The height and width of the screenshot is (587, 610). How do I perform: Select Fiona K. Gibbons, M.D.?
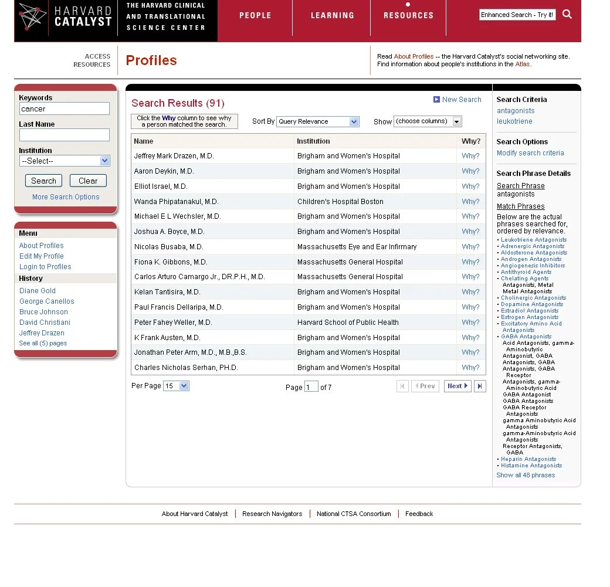[171, 262]
